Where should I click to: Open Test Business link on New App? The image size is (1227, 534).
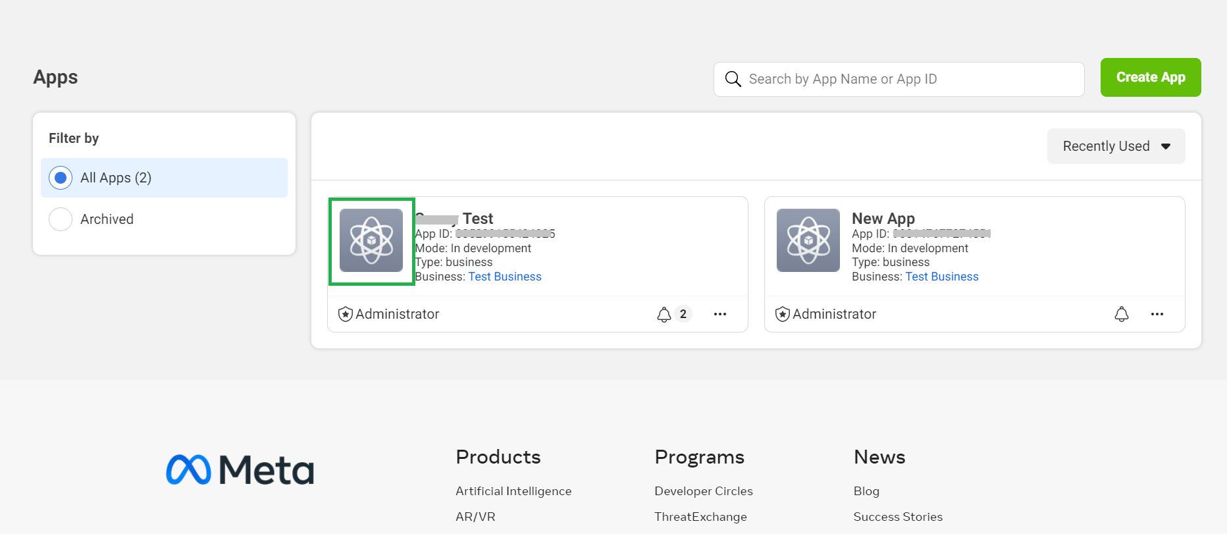[941, 277]
